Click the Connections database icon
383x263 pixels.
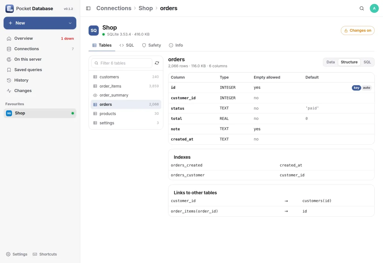[9, 49]
